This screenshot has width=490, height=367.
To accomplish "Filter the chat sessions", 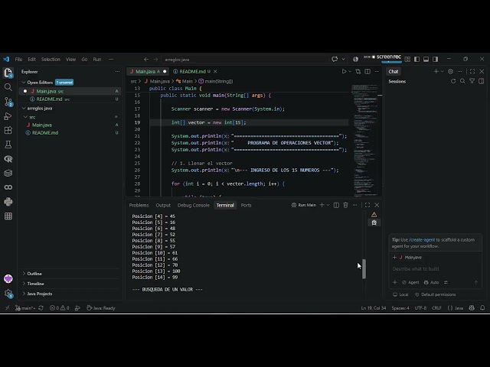I will 472,81.
